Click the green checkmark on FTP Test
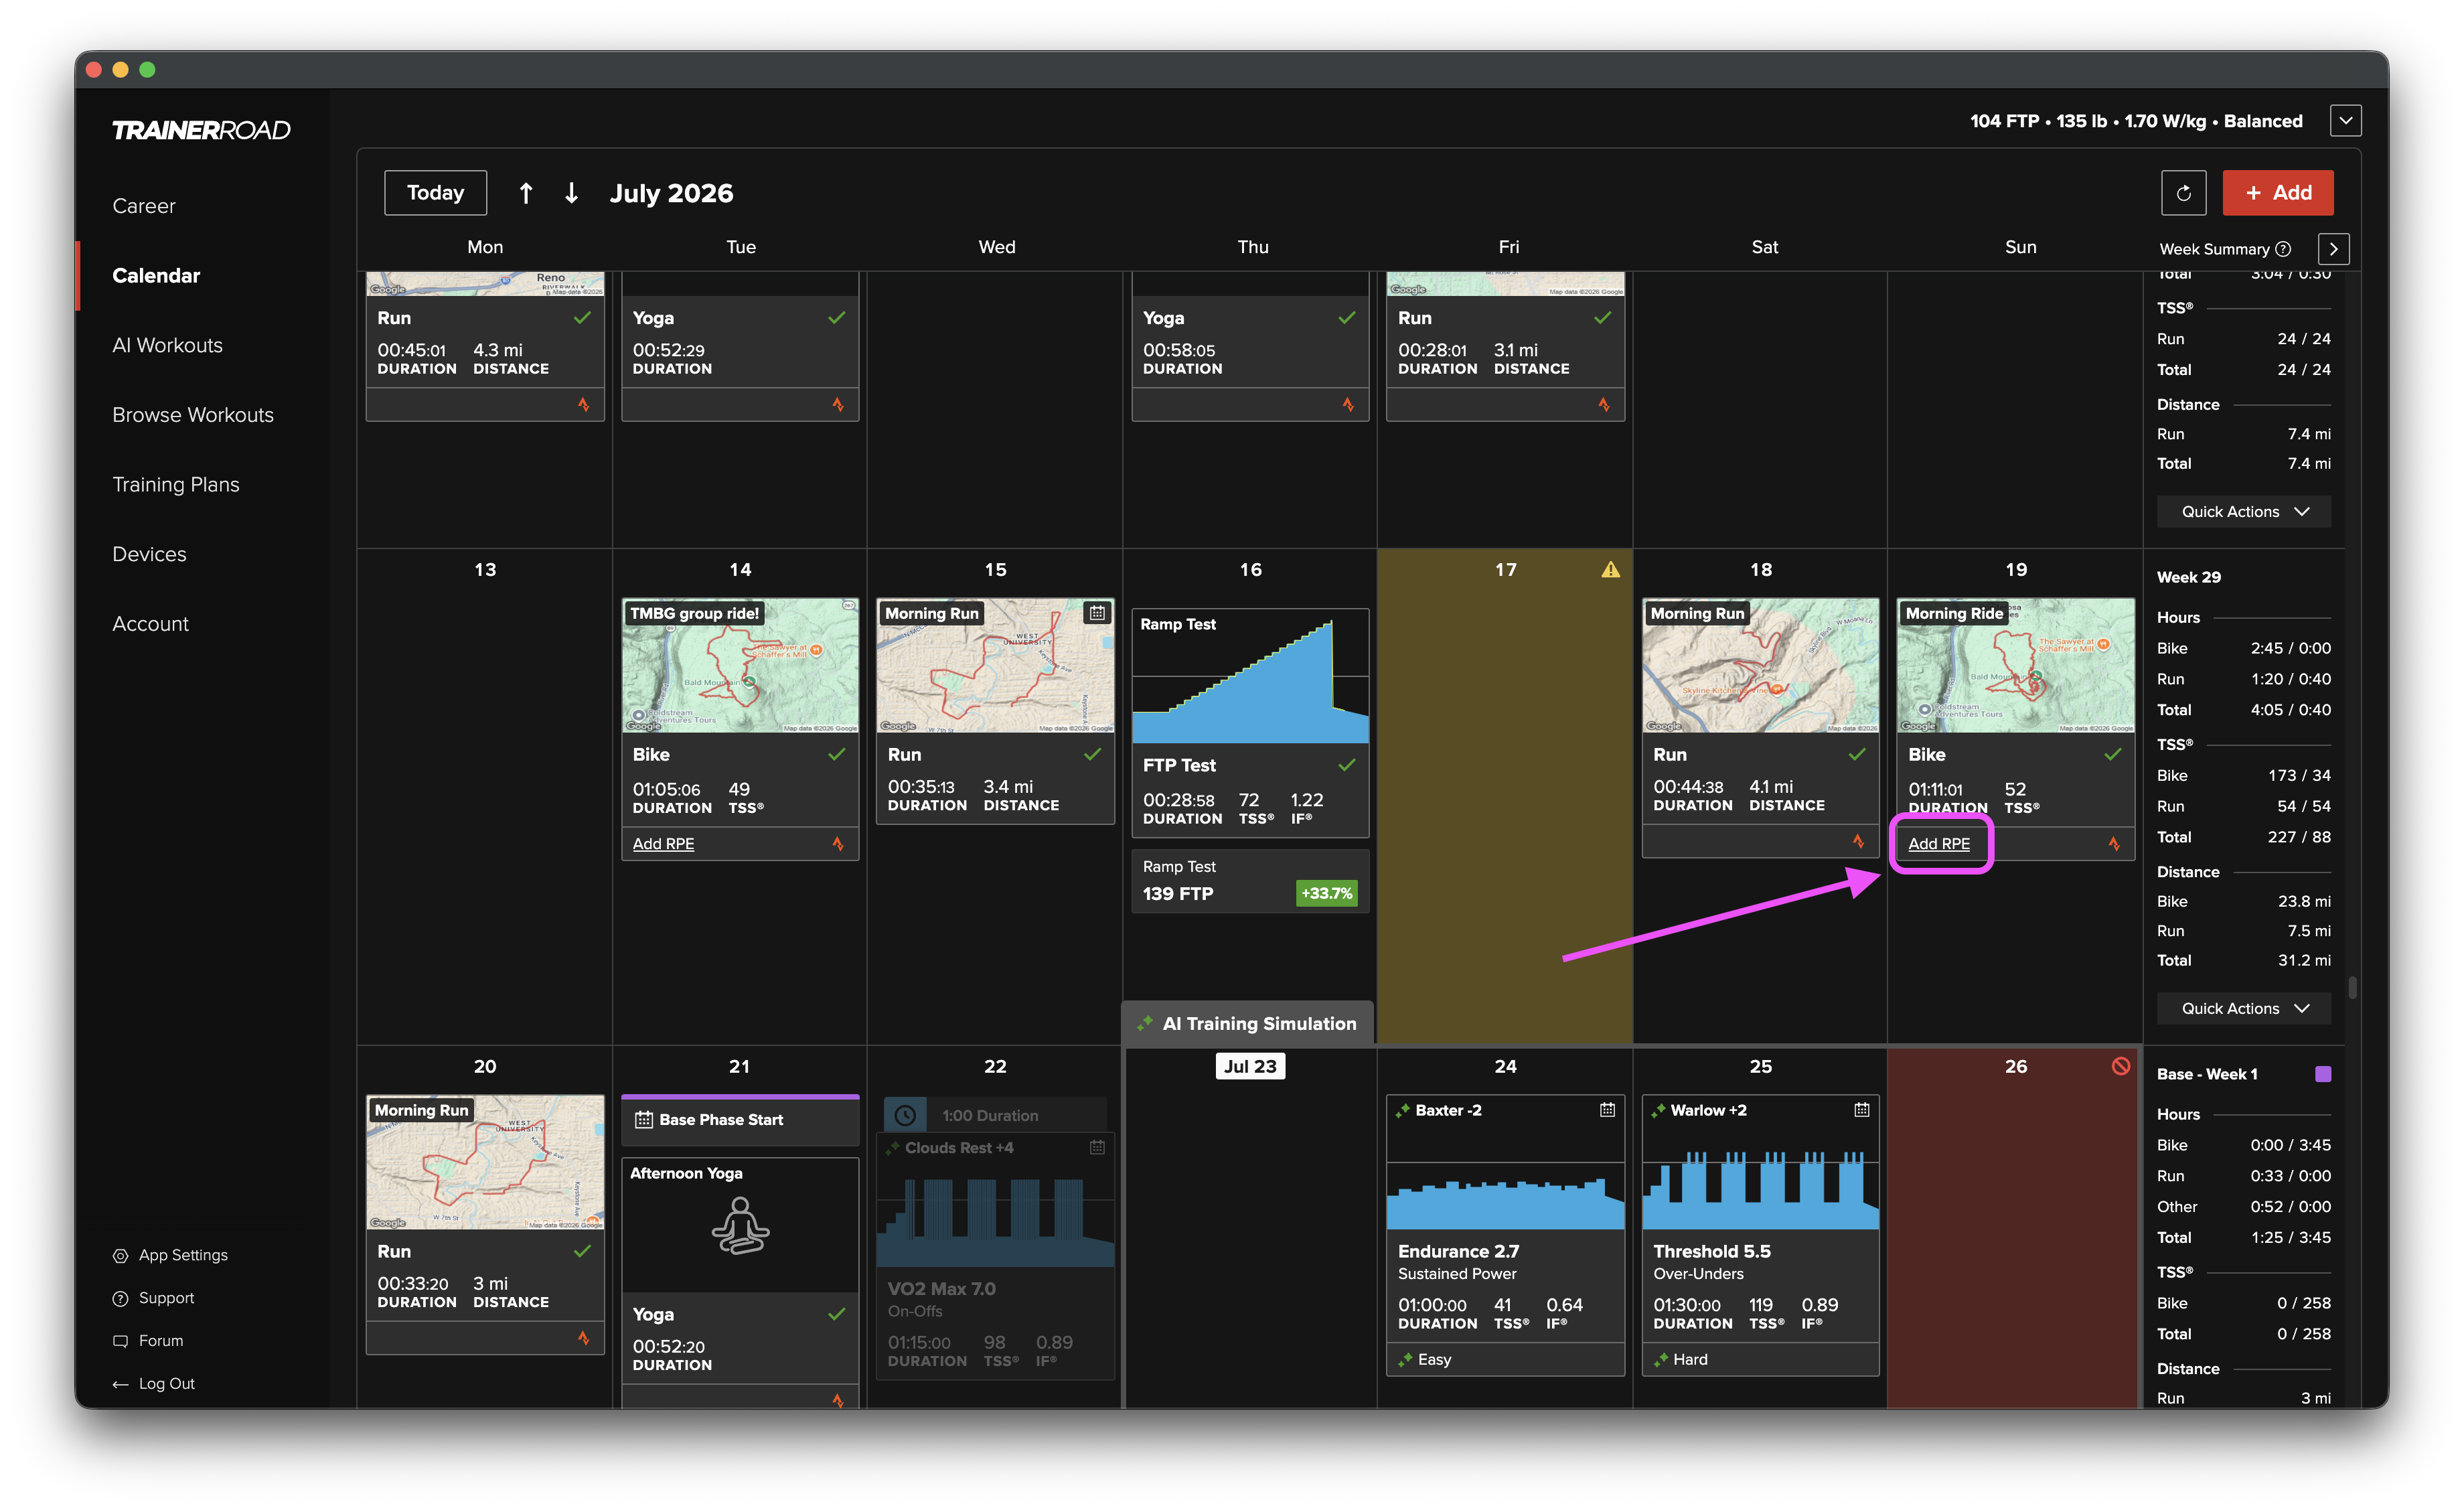Viewport: 2464px width, 1508px height. point(1347,765)
